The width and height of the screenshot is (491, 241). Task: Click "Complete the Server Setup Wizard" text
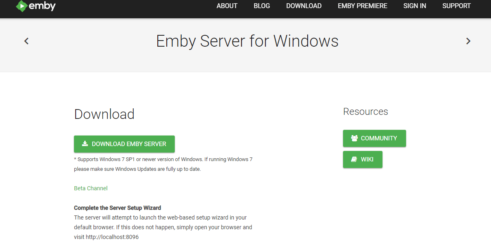coord(117,208)
